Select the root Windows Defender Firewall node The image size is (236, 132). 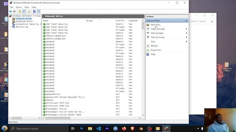click(27, 16)
